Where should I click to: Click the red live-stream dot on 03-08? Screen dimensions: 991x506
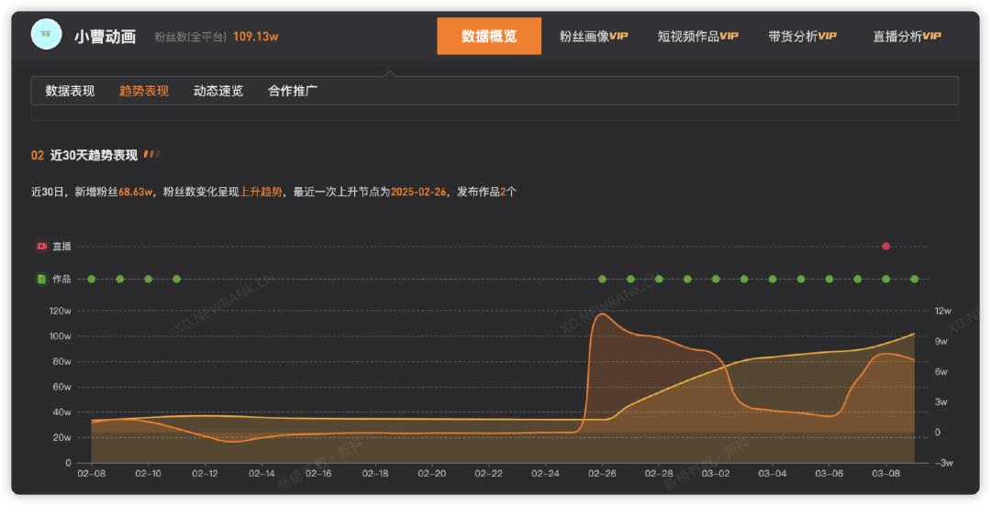coord(886,247)
